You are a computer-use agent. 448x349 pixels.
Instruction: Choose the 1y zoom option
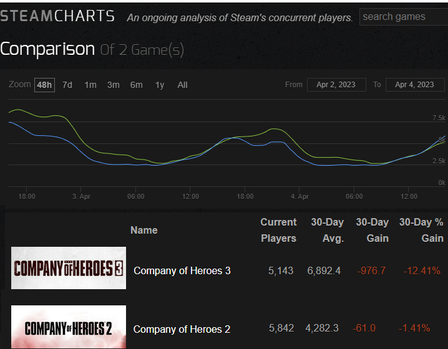coord(160,85)
